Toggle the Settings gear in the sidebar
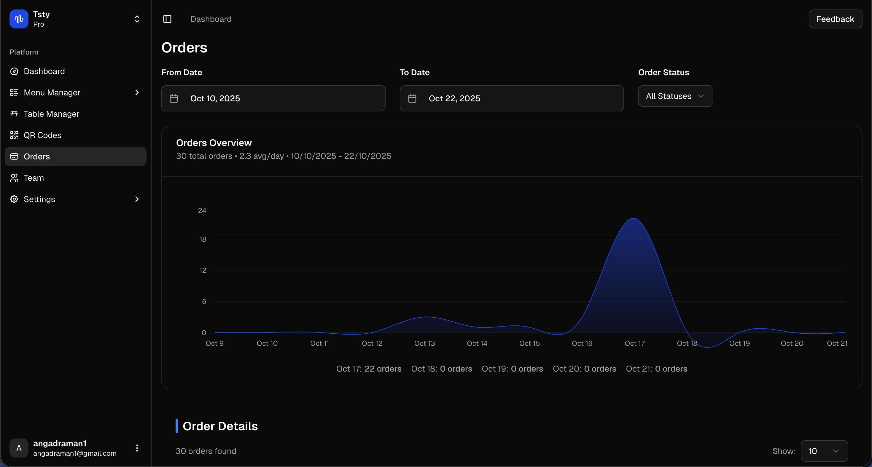The height and width of the screenshot is (467, 872). pyautogui.click(x=14, y=199)
